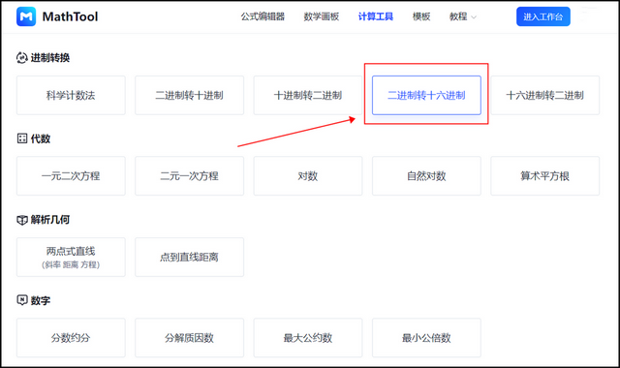Open the 公式编辑器 menu item
The height and width of the screenshot is (368, 620).
point(263,16)
